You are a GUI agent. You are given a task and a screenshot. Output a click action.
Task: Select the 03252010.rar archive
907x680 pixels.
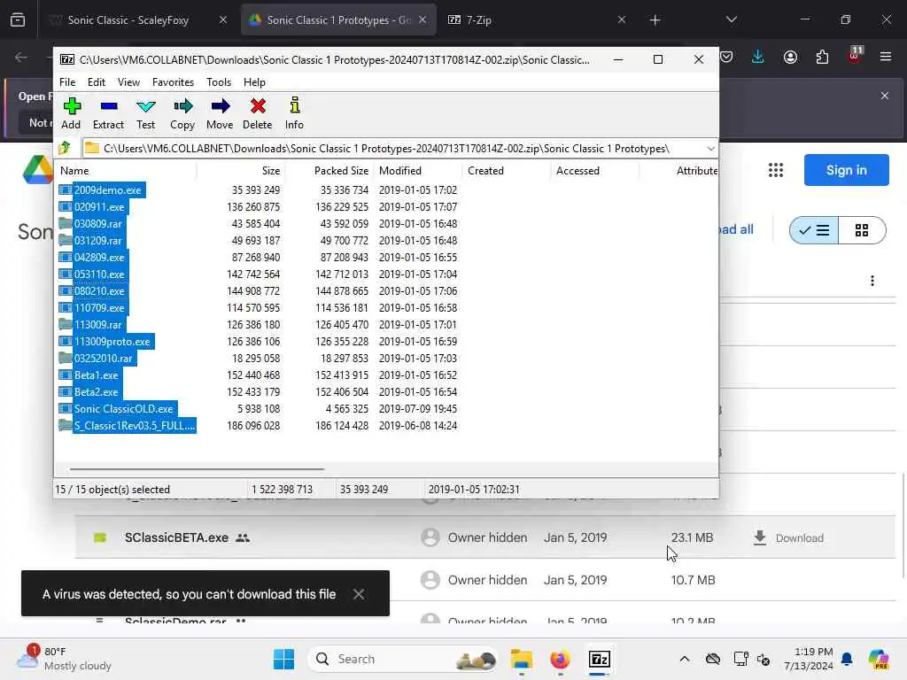click(103, 358)
